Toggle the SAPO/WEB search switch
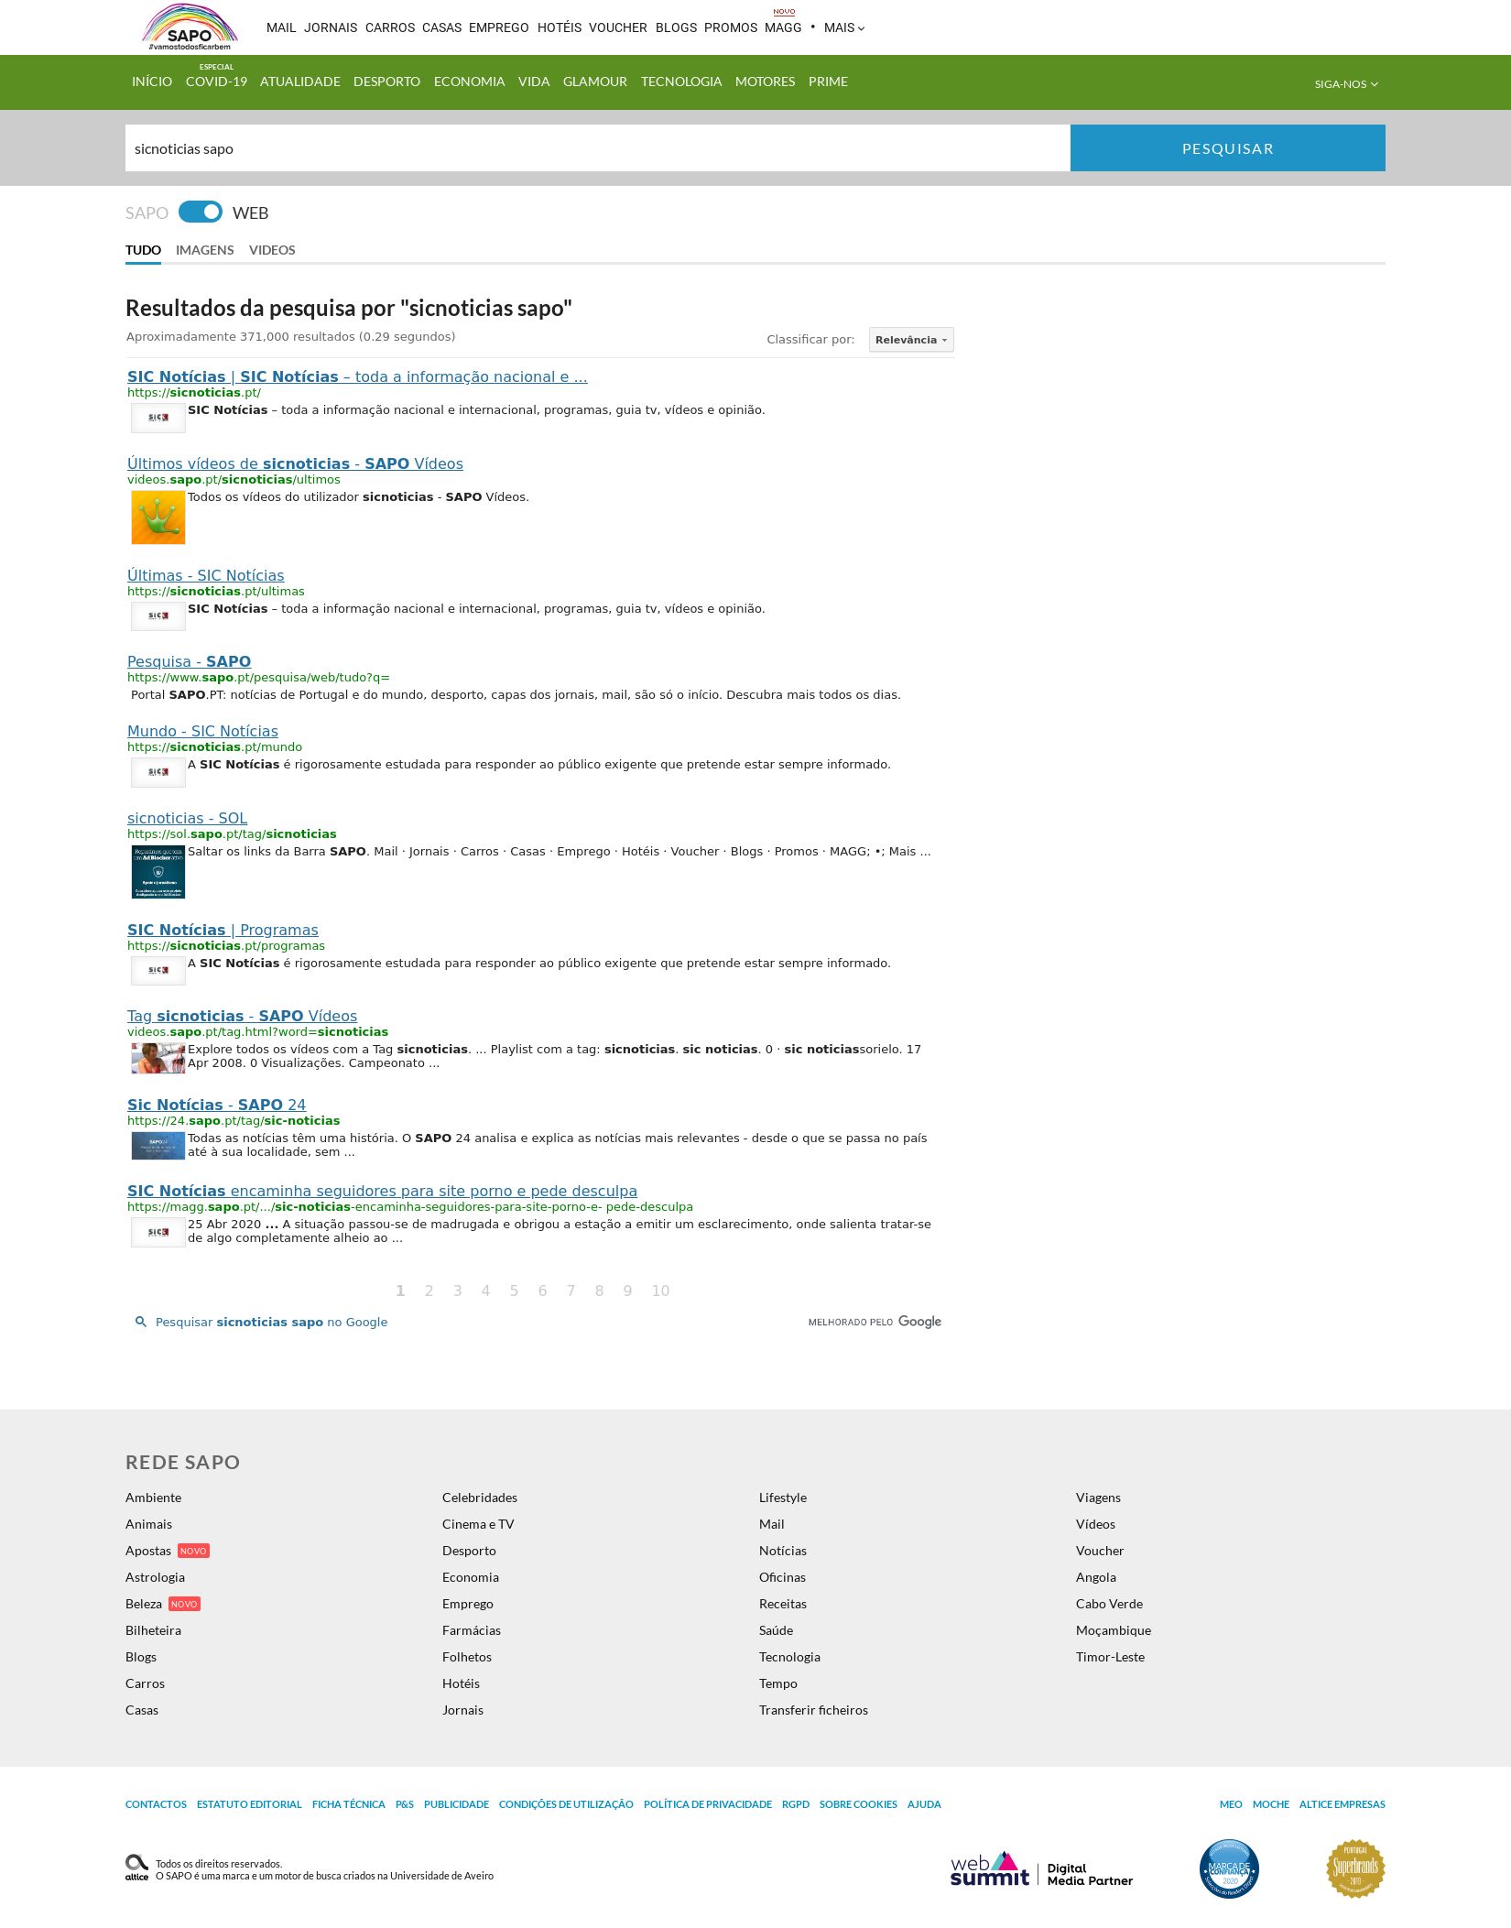 201,212
